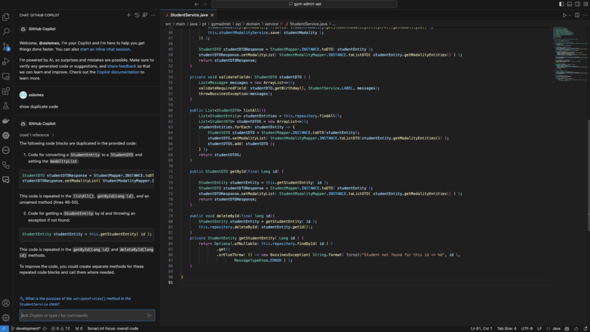Follow the share feedback link
590x332 pixels.
tap(122, 66)
